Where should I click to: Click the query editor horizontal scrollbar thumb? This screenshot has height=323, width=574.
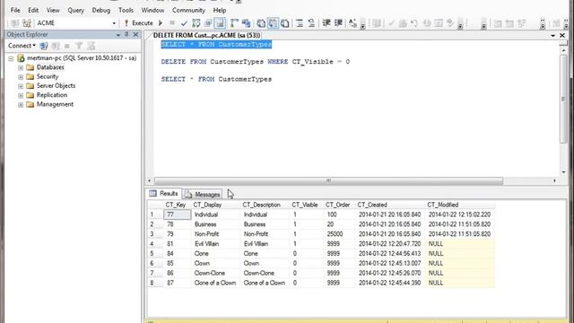pyautogui.click(x=328, y=181)
